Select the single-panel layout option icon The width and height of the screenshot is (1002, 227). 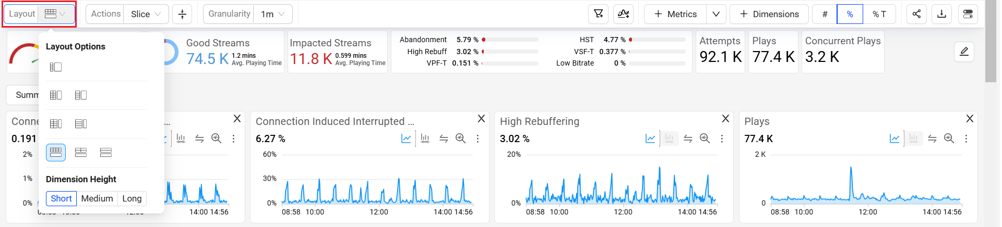(x=56, y=67)
